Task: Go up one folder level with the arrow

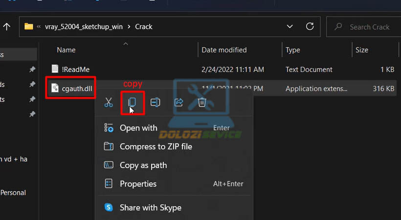Action: click(x=6, y=27)
